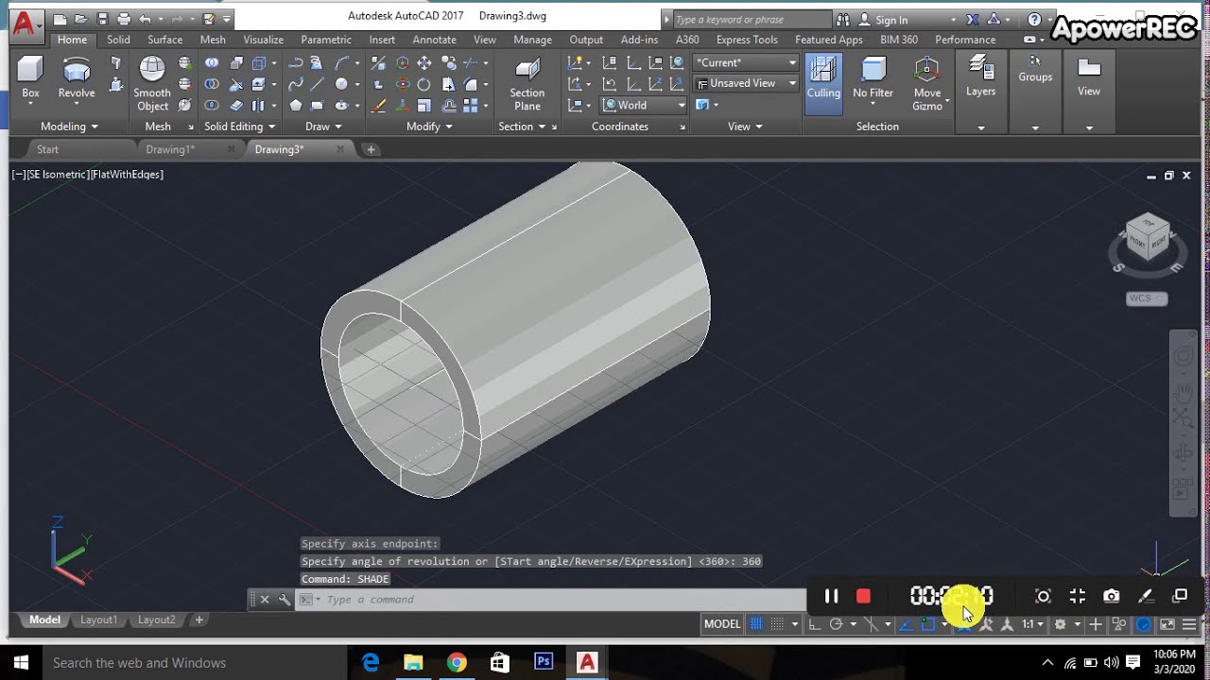Stop the ApowerREC recording
This screenshot has width=1210, height=680.
(x=863, y=596)
